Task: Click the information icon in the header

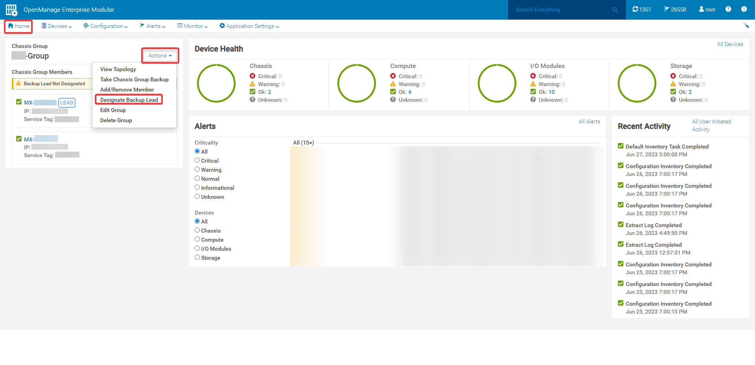Action: click(744, 9)
